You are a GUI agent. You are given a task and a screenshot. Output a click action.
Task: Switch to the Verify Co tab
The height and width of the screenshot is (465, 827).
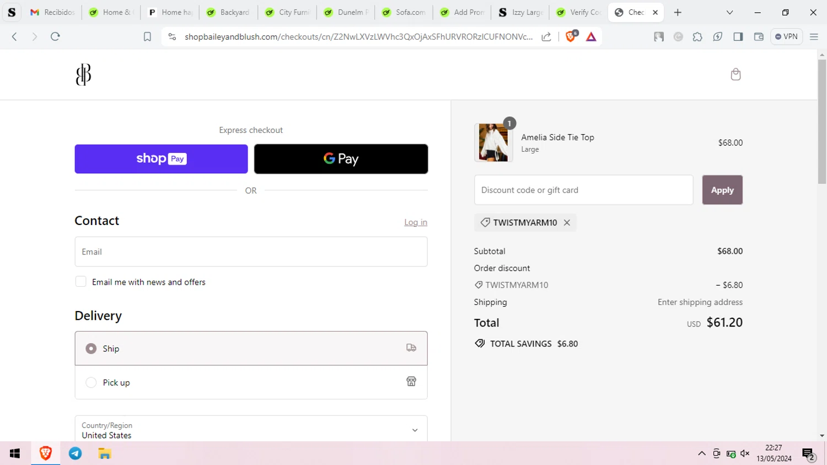579,12
